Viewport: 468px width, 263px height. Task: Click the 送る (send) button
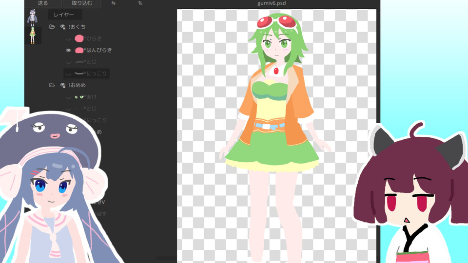[43, 3]
